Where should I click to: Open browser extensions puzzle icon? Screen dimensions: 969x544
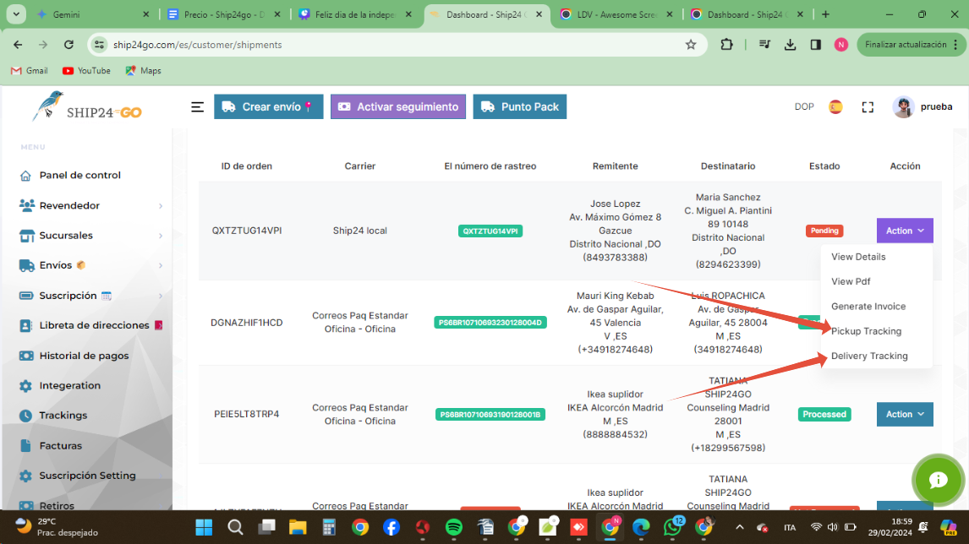click(x=727, y=45)
